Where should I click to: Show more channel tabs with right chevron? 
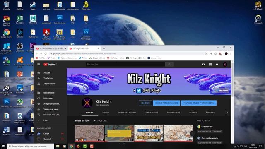click(227, 113)
